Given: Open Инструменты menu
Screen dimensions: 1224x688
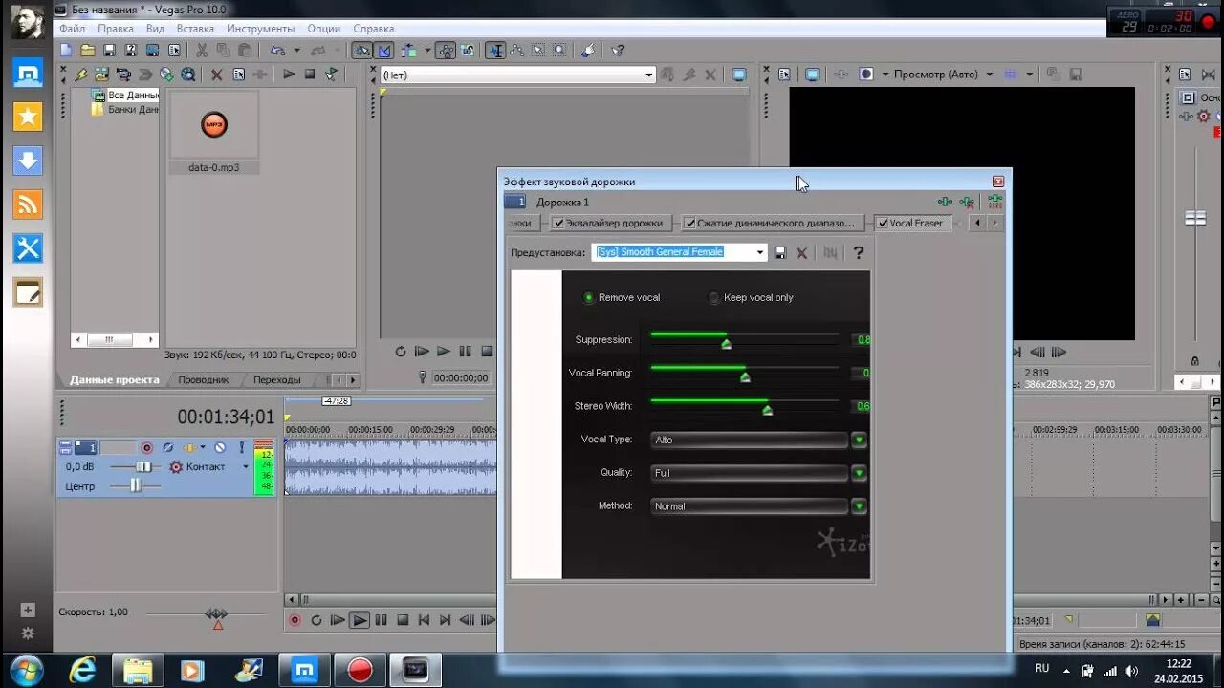Looking at the screenshot, I should click(261, 29).
